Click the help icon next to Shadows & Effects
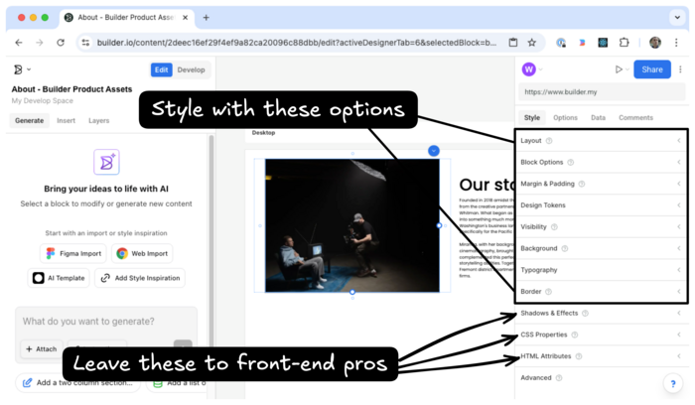695x405 pixels. click(586, 314)
